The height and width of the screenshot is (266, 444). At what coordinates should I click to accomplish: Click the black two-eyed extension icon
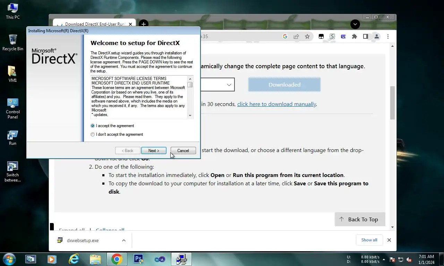click(x=321, y=36)
